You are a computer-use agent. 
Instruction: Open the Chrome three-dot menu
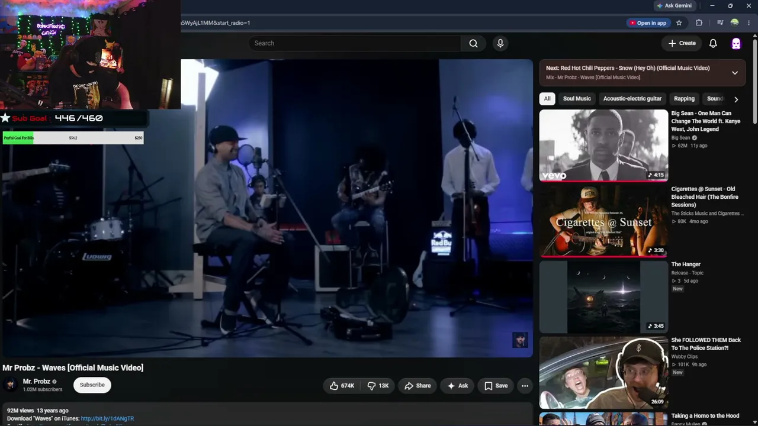tap(749, 23)
